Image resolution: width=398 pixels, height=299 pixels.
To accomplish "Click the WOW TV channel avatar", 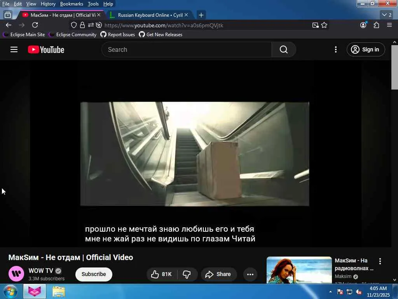I will point(16,274).
